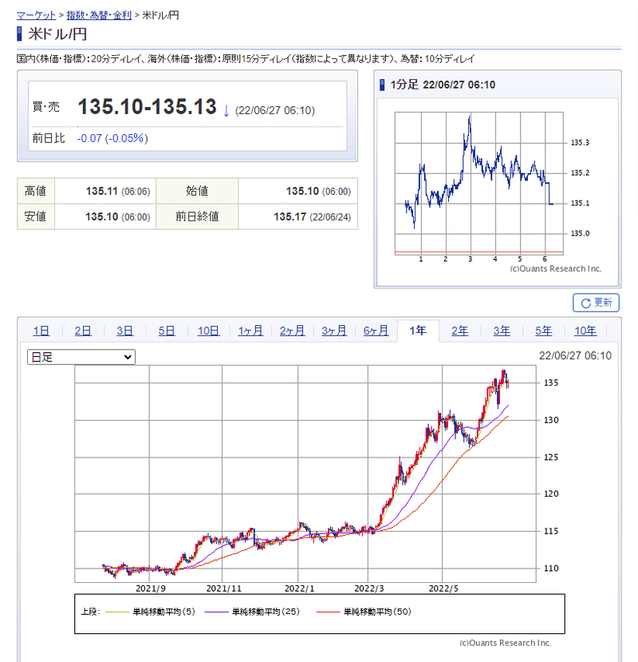Switch to the 2年 chart tab
The width and height of the screenshot is (638, 662).
pyautogui.click(x=459, y=331)
